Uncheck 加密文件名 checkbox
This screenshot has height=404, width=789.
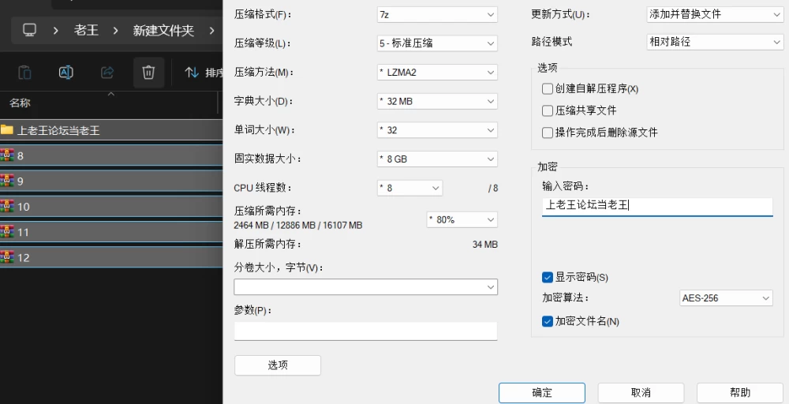pyautogui.click(x=548, y=321)
